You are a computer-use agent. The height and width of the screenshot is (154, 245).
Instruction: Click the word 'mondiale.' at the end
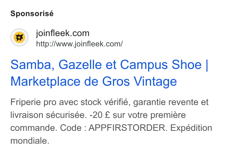click(30, 141)
